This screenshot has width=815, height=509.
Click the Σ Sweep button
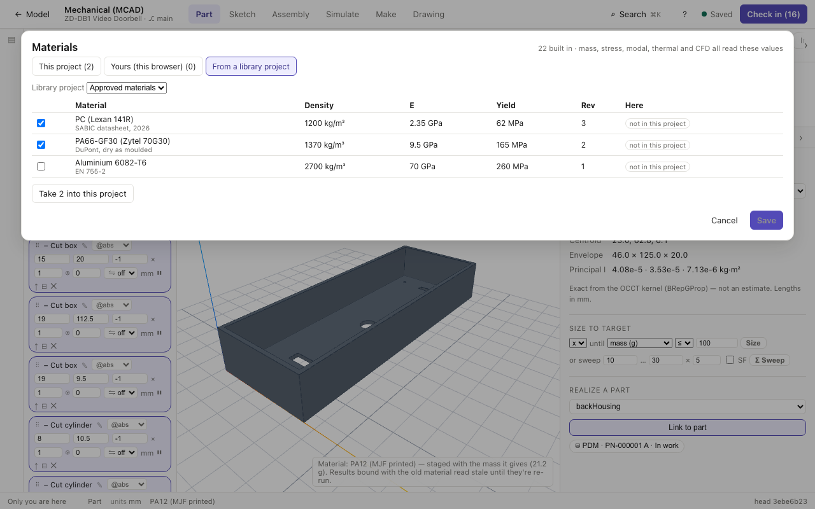[769, 360]
